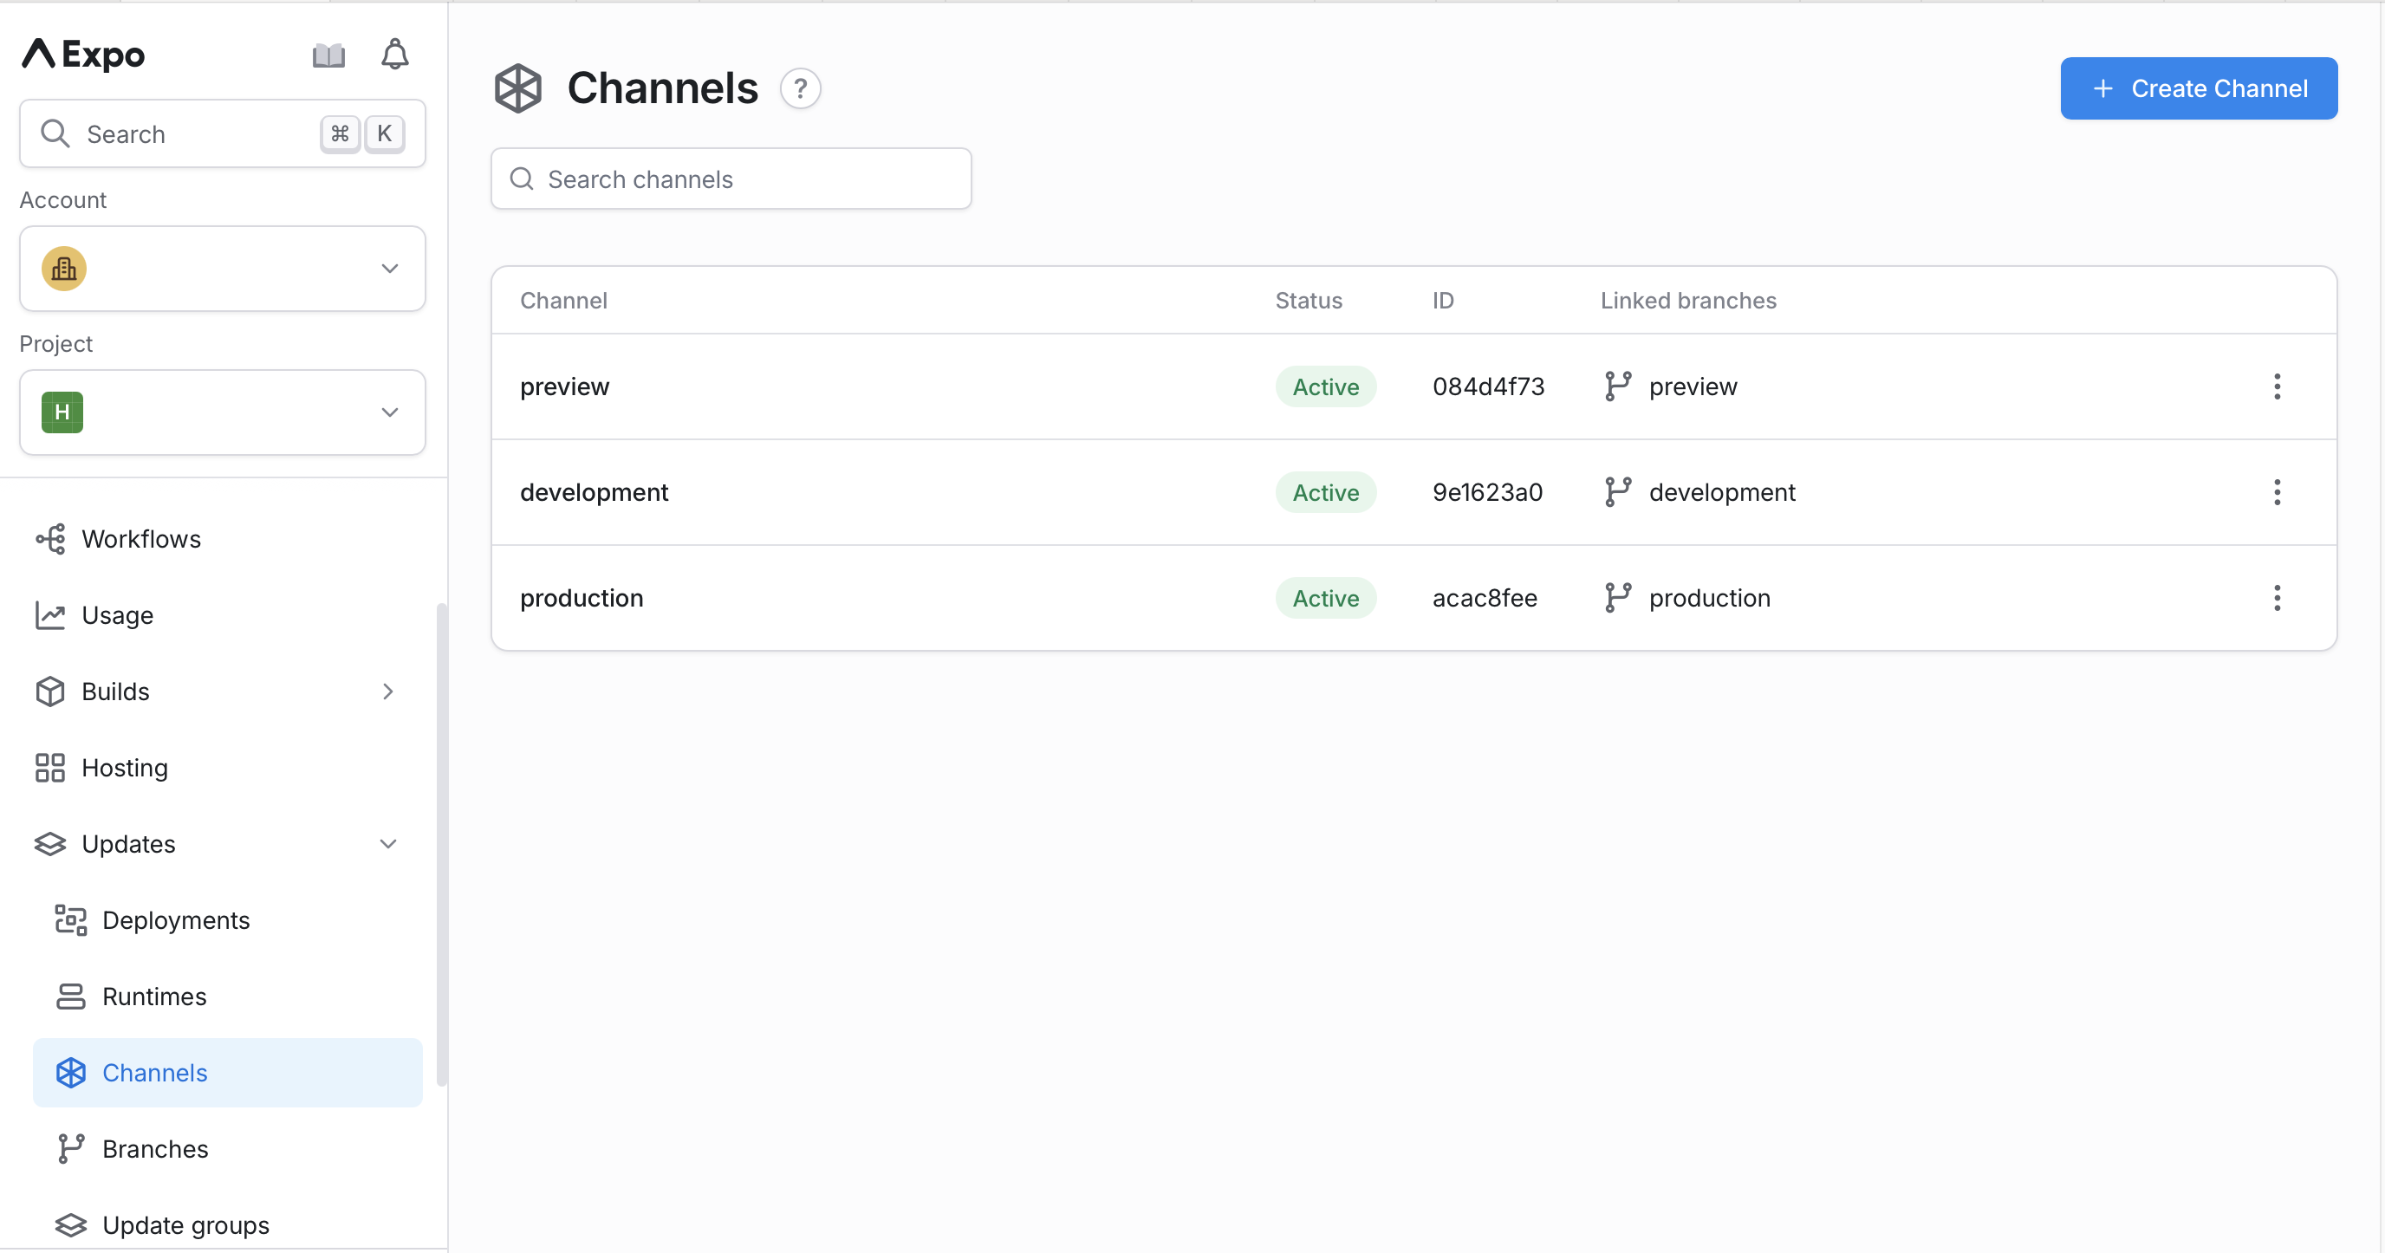The image size is (2385, 1253).
Task: Click the Branches icon in sidebar
Action: 70,1149
